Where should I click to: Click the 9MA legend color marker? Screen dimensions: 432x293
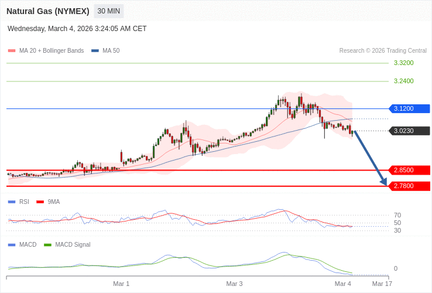pyautogui.click(x=40, y=202)
